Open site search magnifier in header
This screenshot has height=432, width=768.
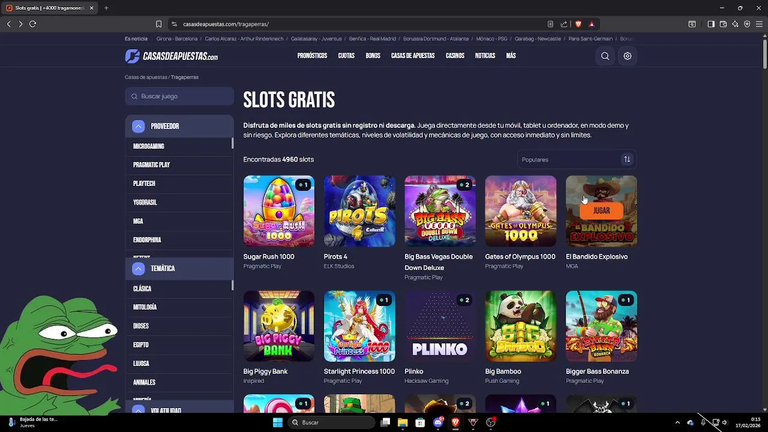[605, 56]
